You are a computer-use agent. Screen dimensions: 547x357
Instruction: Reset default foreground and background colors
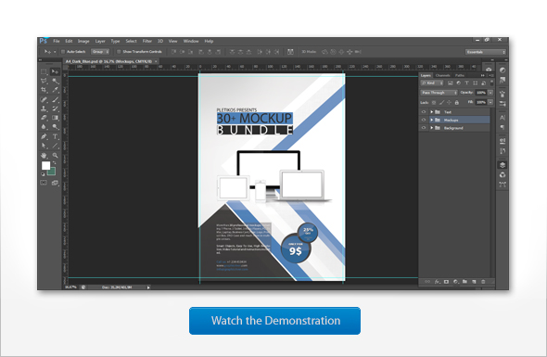click(x=43, y=173)
